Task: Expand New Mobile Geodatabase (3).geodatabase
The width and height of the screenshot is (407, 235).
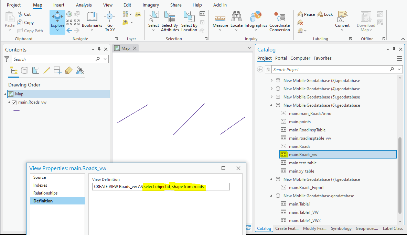Action: (x=271, y=81)
